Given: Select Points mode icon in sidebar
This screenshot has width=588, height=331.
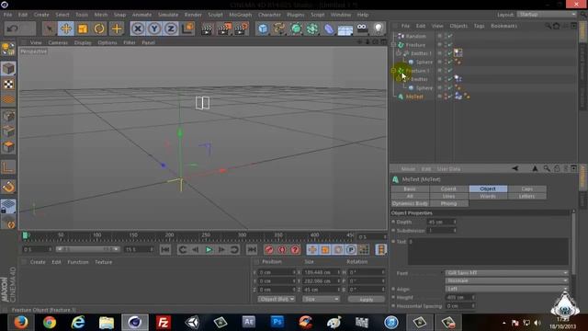Looking at the screenshot, I should [8, 116].
